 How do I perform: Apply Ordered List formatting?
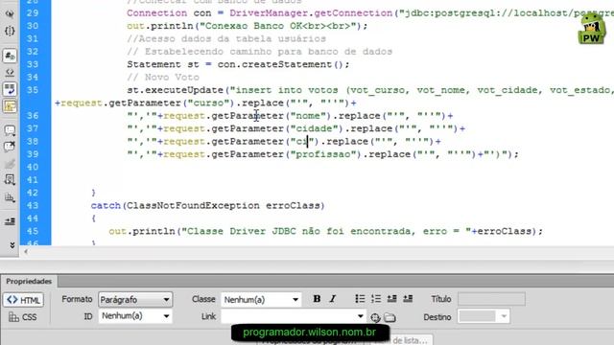point(376,299)
